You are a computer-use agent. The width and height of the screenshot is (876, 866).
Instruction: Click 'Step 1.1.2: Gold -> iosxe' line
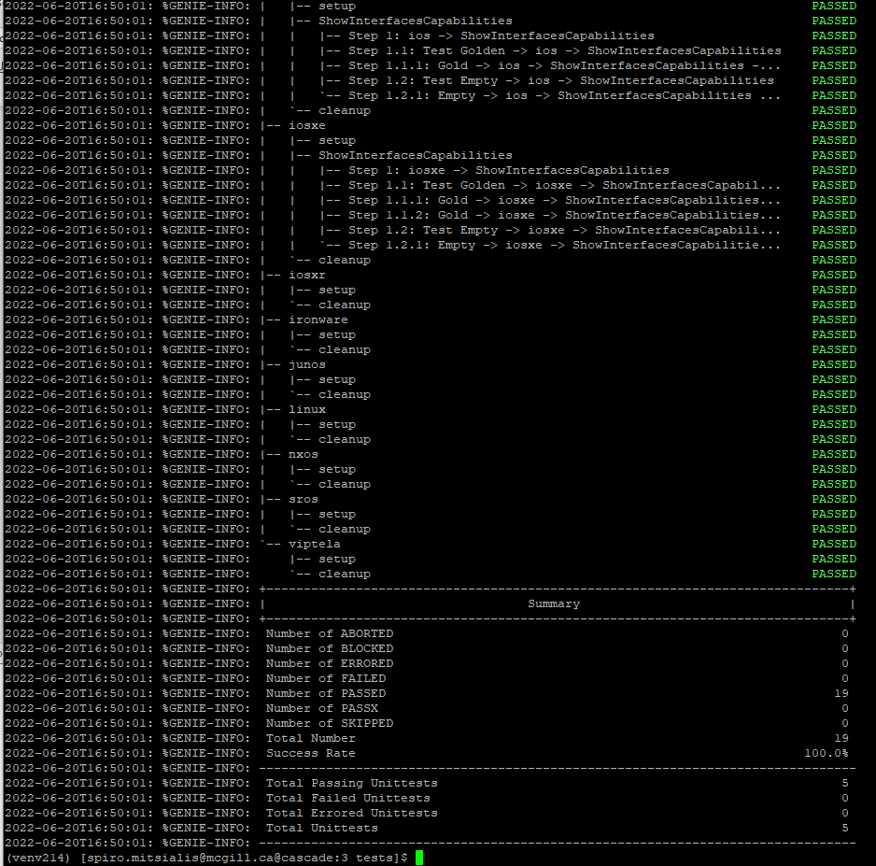[565, 215]
